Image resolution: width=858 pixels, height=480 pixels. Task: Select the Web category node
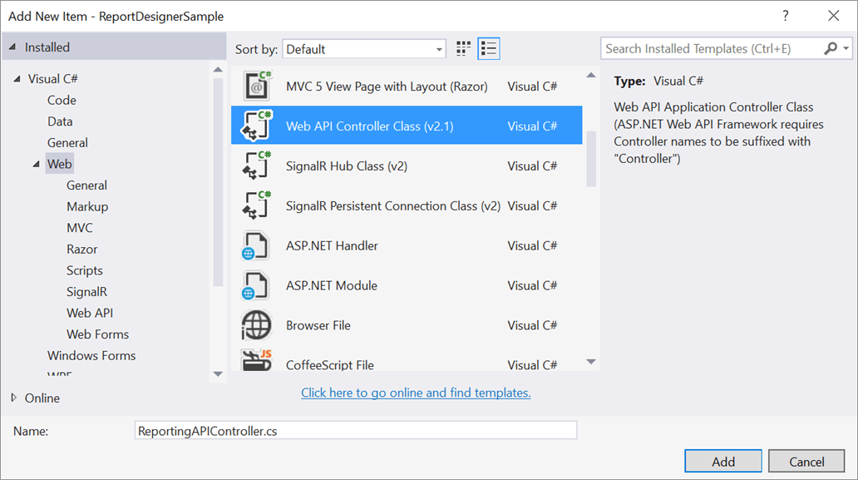[x=59, y=164]
